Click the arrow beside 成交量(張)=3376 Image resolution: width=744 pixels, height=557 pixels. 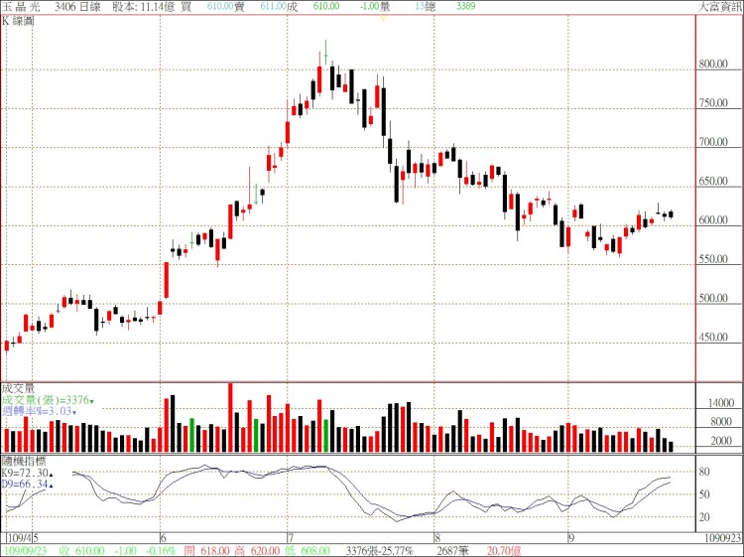[92, 401]
